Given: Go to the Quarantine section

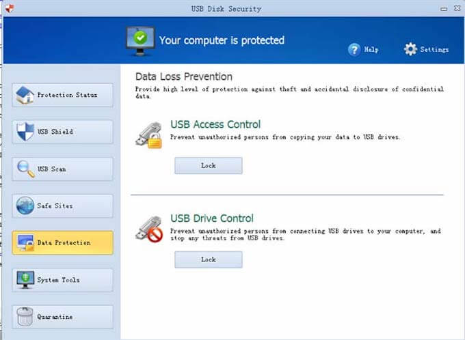Looking at the screenshot, I should (55, 317).
